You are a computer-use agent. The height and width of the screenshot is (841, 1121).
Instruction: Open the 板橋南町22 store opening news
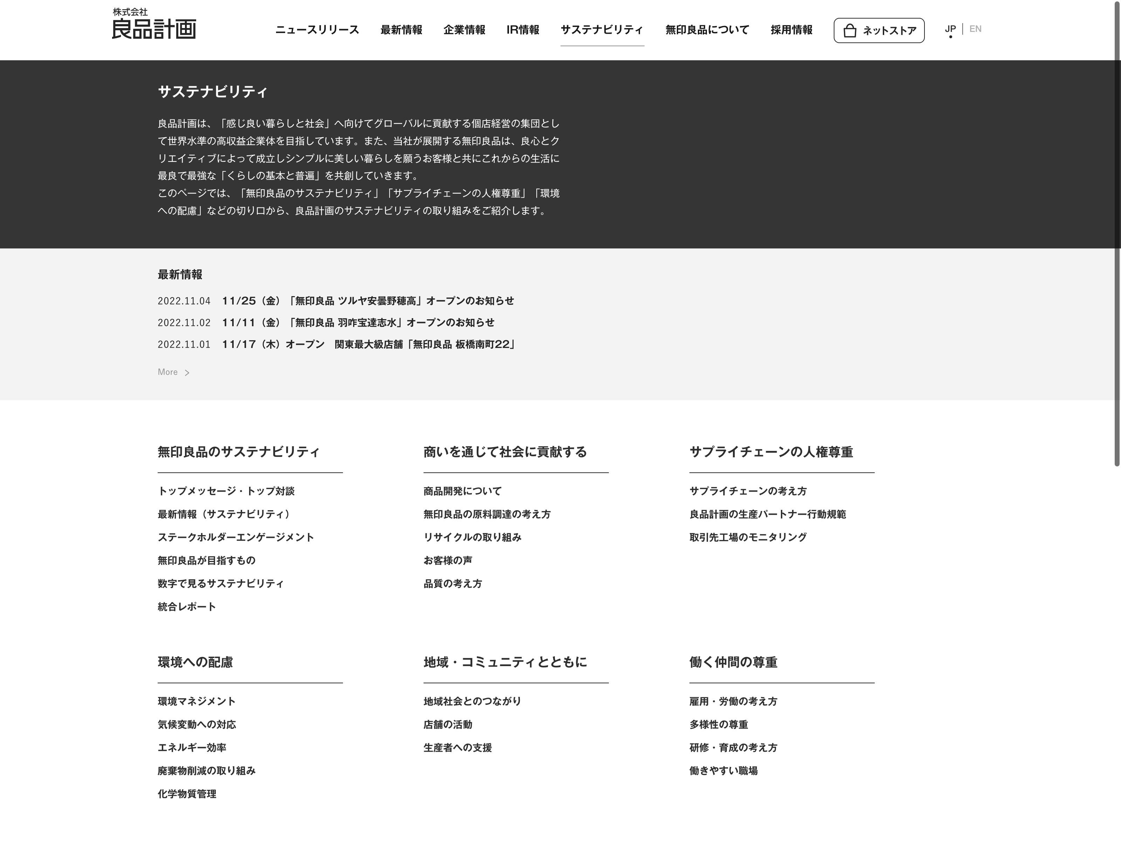click(369, 344)
